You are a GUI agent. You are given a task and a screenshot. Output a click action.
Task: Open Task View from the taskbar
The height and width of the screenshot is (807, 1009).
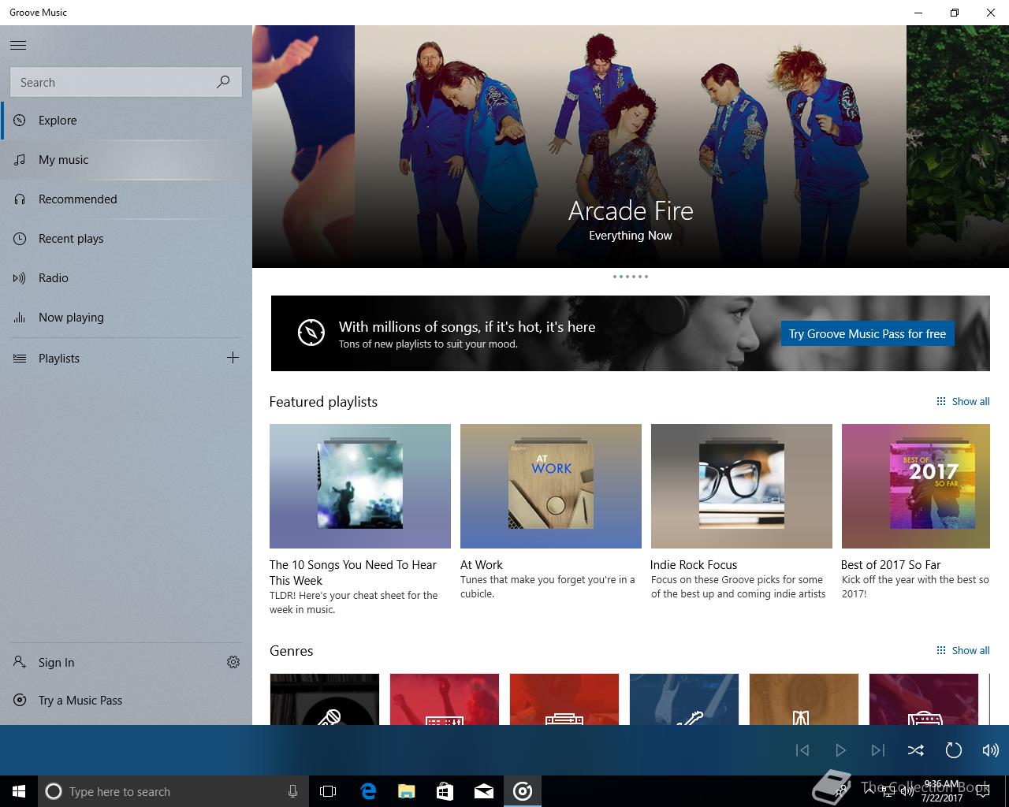328,791
